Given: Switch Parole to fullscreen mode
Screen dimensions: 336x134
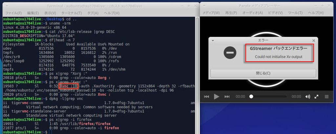Looking at the screenshot, I should 316,97.
